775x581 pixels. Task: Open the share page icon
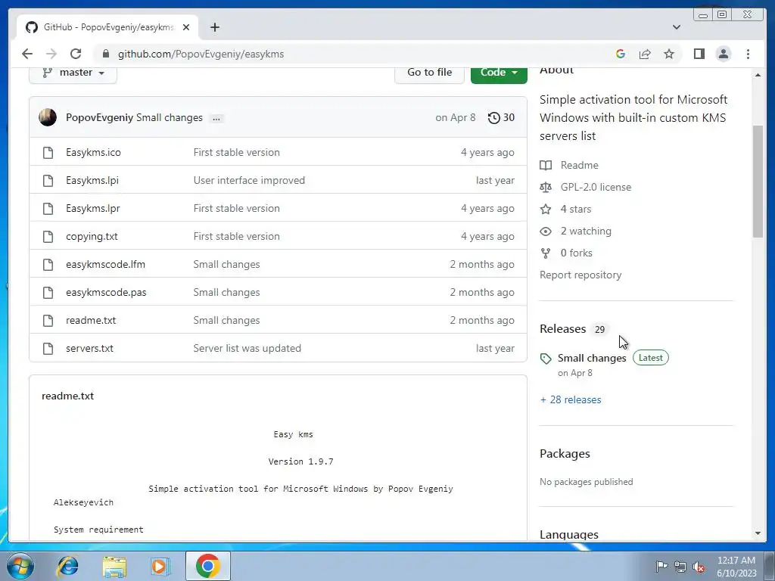pos(645,54)
